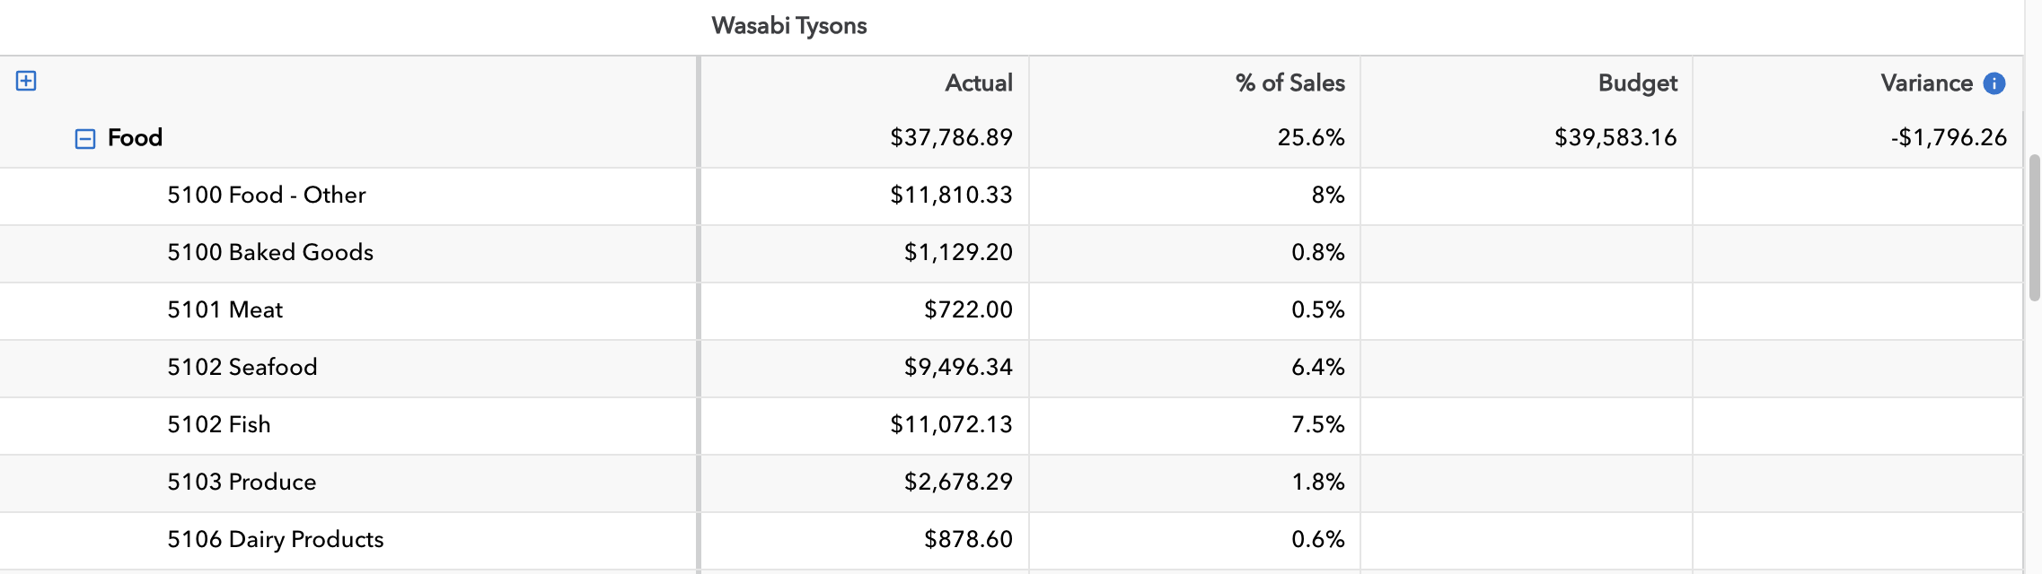Select the Food category row label
Image resolution: width=2042 pixels, height=574 pixels.
click(135, 138)
